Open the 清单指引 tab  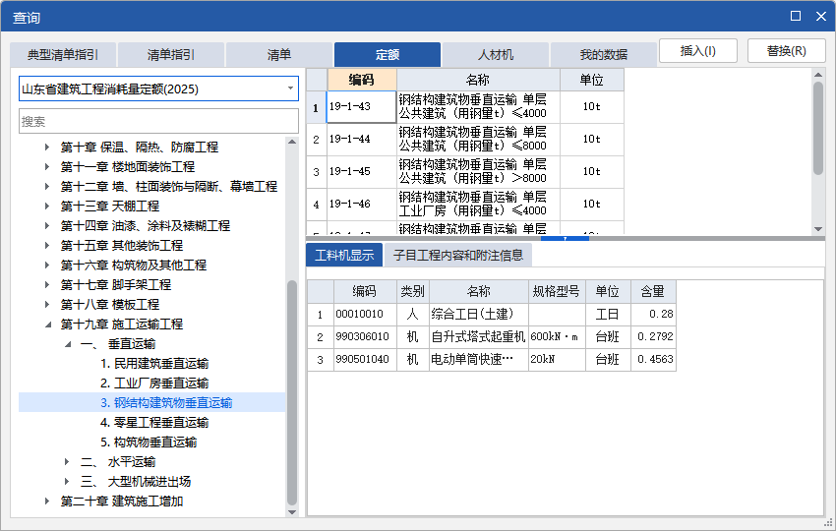click(x=171, y=54)
